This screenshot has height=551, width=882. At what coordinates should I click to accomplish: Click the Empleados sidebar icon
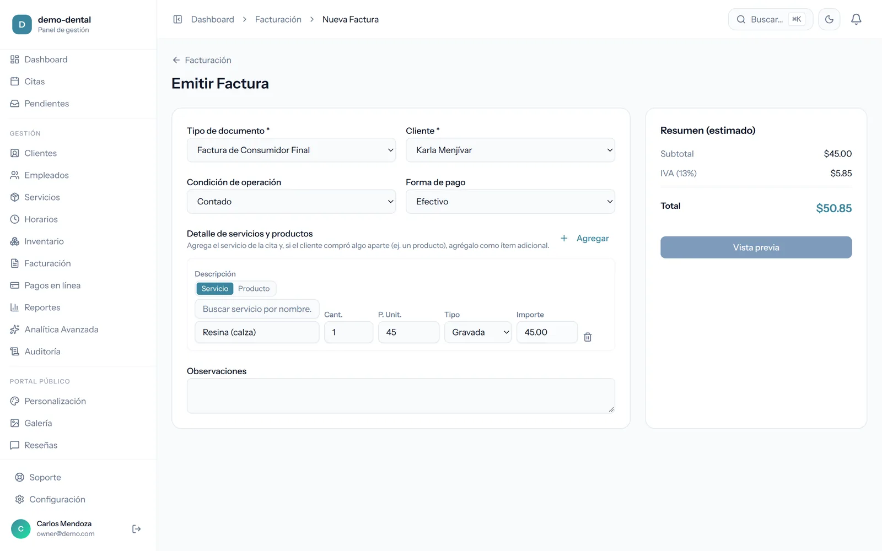tap(15, 175)
